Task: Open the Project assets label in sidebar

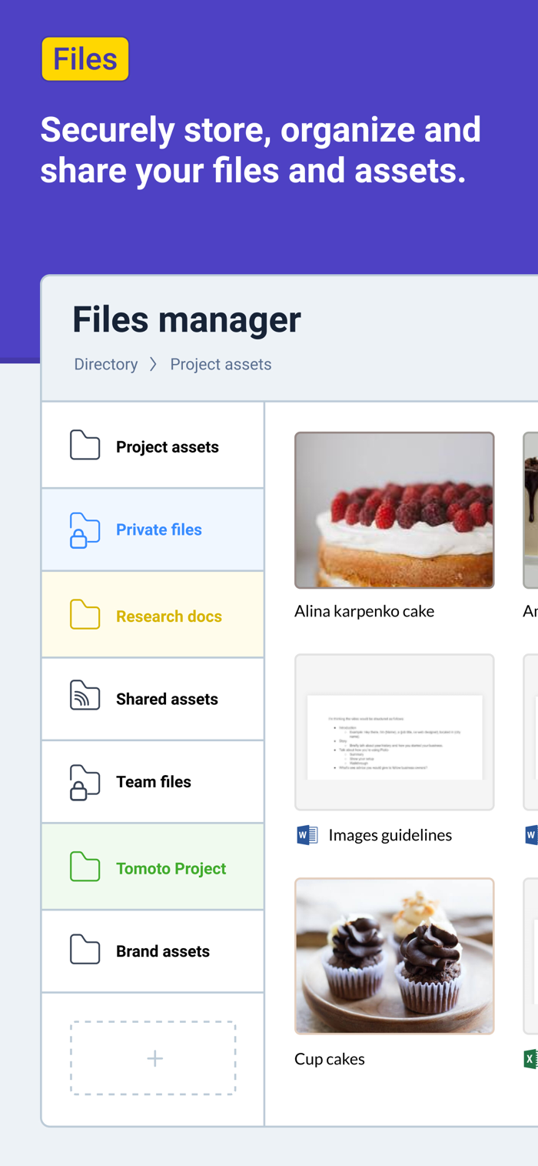Action: click(x=168, y=447)
